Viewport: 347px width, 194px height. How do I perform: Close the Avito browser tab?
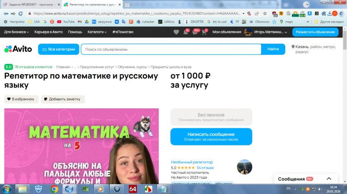[119, 5]
